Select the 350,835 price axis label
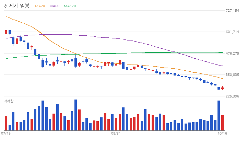The height and width of the screenshot is (151, 247). click(x=232, y=74)
